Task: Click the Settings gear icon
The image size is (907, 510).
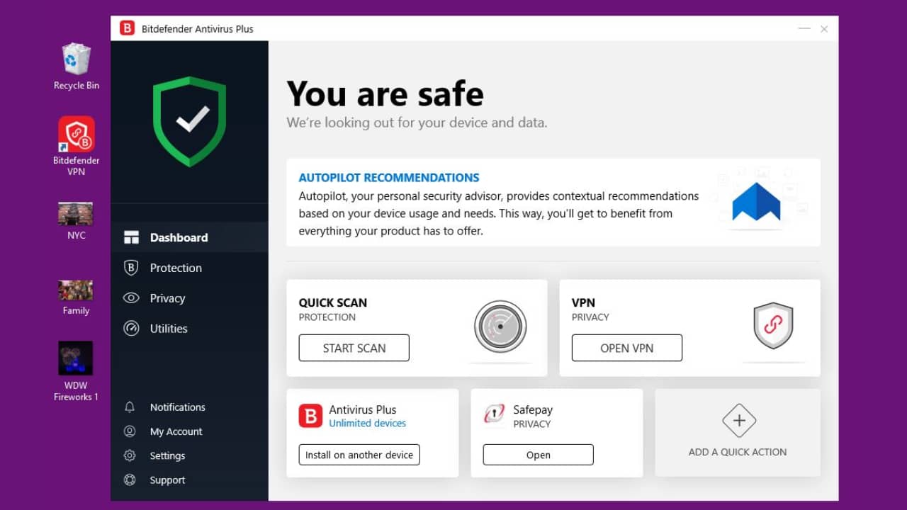Action: coord(130,455)
